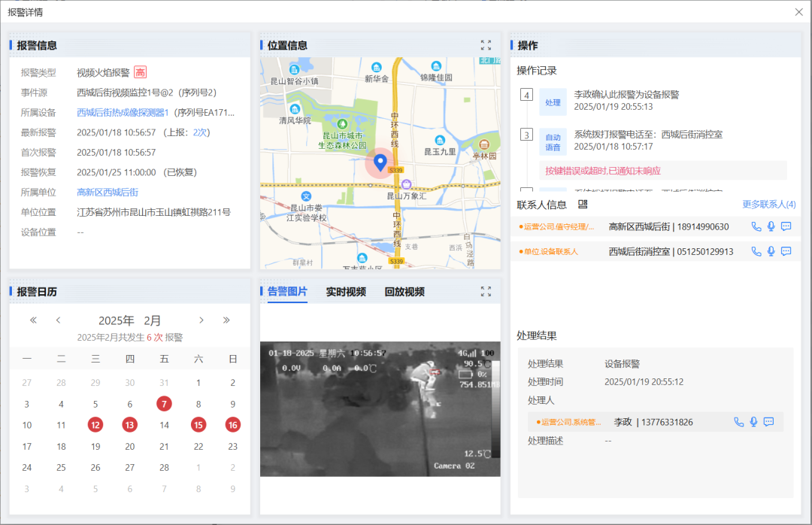The height and width of the screenshot is (525, 812).
Task: Jump to previous year in calendar
Action: tap(33, 320)
